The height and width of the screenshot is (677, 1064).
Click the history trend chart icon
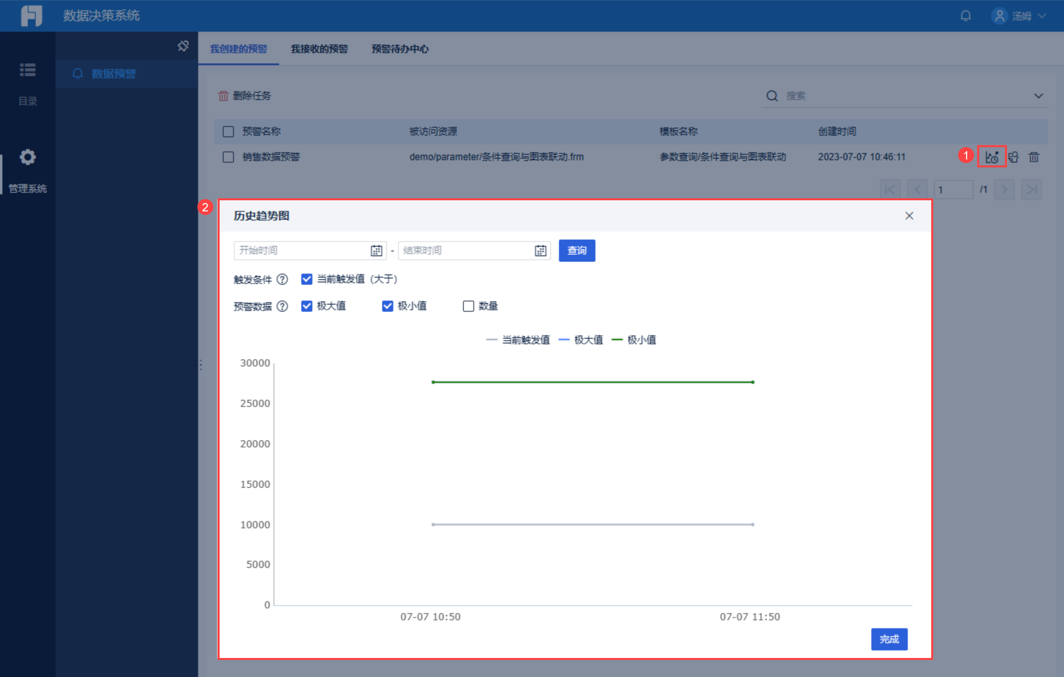(x=991, y=157)
